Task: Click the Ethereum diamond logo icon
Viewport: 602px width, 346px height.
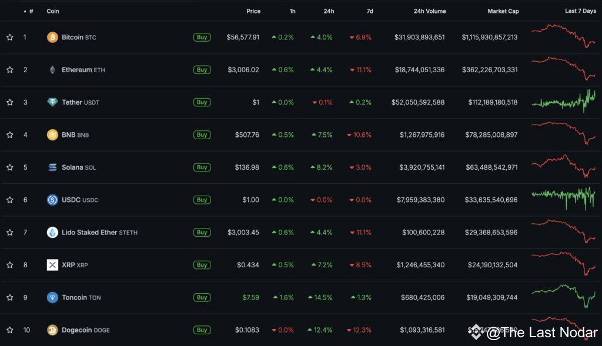Action: (52, 70)
